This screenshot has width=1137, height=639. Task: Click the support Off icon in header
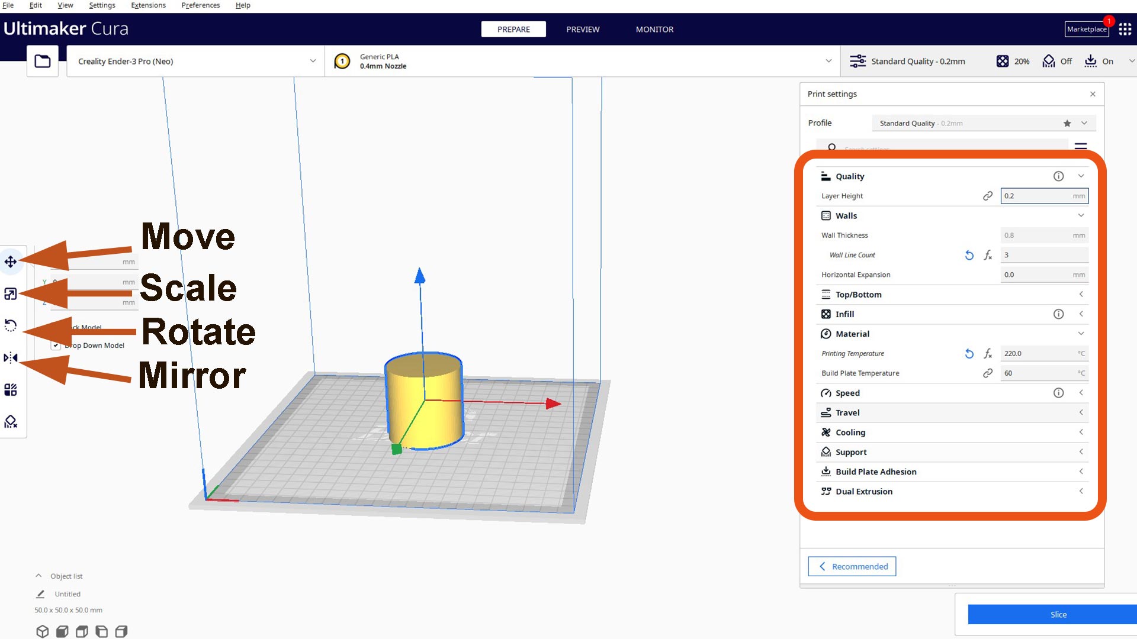1049,61
